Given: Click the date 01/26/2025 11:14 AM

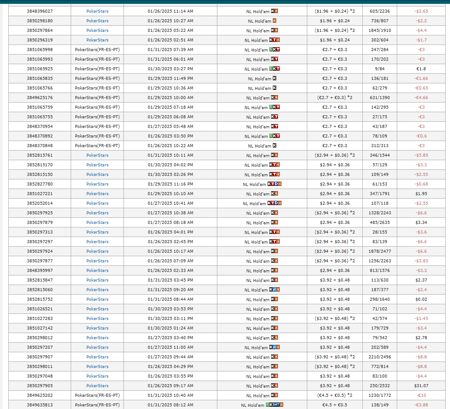Looking at the screenshot, I should [171, 11].
